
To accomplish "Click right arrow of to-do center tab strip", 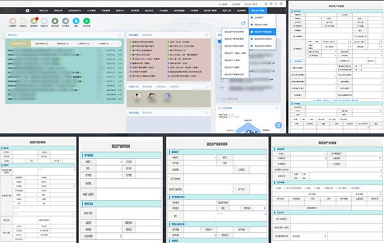I will coord(119,43).
